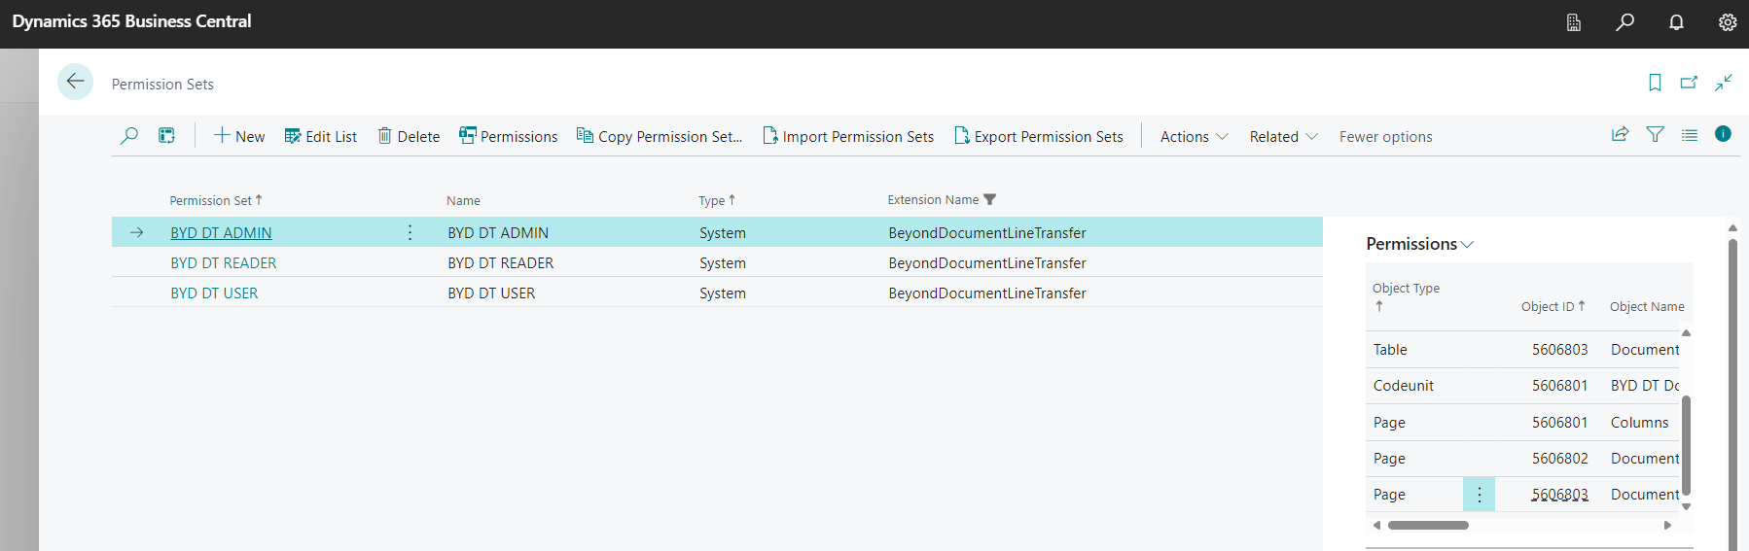Open page in new window icon
The height and width of the screenshot is (551, 1749).
[1689, 83]
